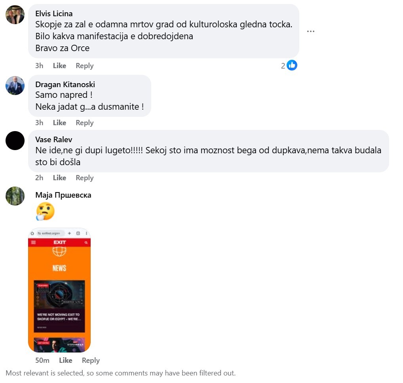This screenshot has width=403, height=383.
Task: Like Dragan Kitanoski's comment
Action: (59, 123)
